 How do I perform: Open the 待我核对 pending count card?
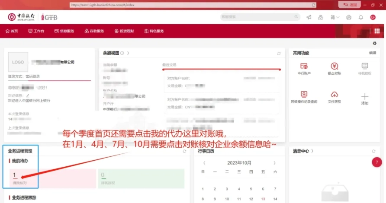point(53,179)
